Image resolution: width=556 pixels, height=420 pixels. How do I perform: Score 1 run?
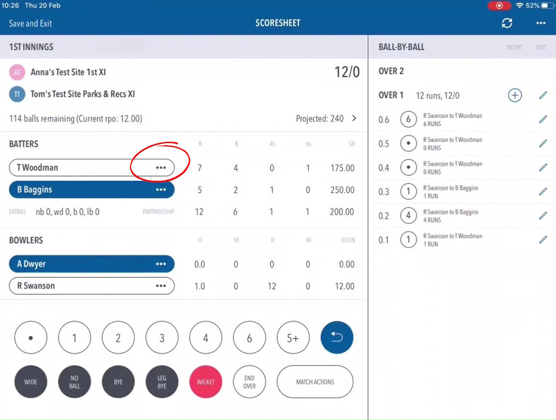74,338
